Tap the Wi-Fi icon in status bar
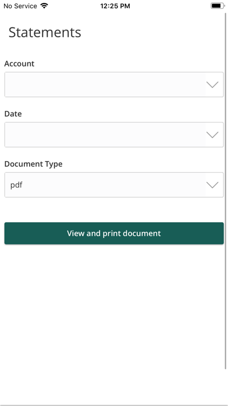Screen dimensions: 228x406 tap(44, 6)
